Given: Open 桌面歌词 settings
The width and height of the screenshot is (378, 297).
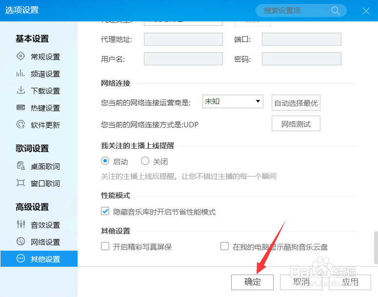Looking at the screenshot, I should (45, 167).
